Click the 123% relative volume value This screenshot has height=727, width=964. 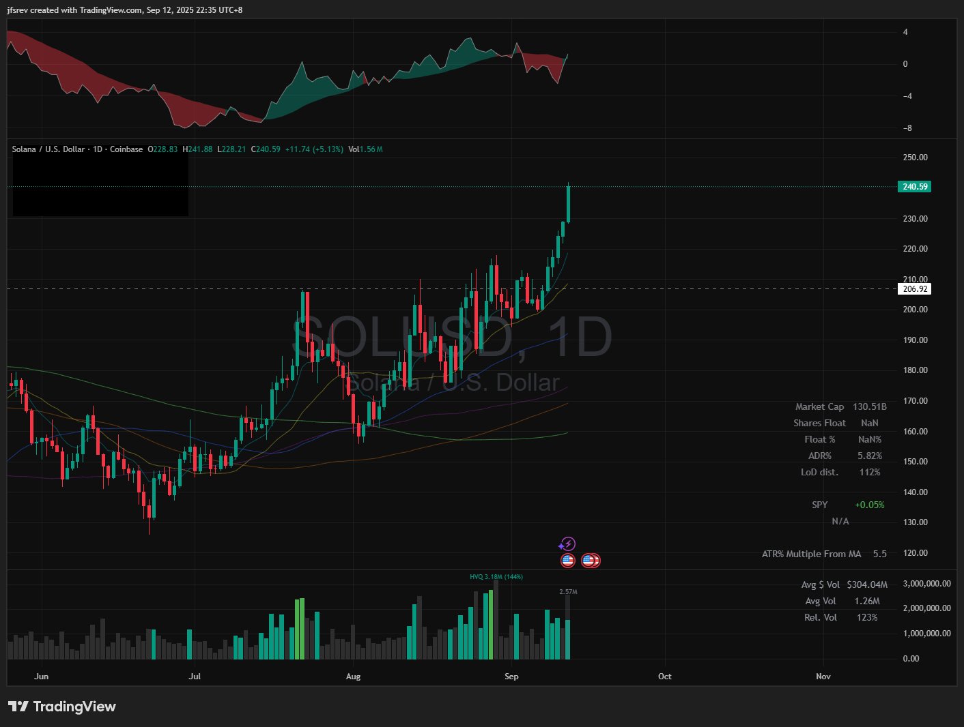(x=867, y=617)
